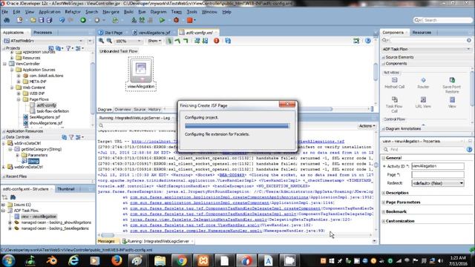The height and width of the screenshot is (267, 475).
Task: Select the Method Call component icon
Action: tap(394, 80)
